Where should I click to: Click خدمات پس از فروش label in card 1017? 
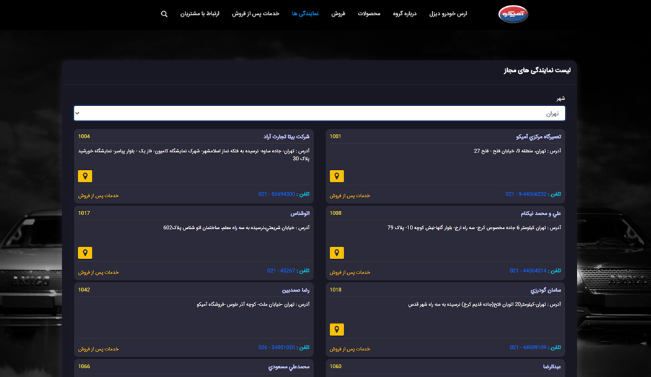click(x=99, y=272)
